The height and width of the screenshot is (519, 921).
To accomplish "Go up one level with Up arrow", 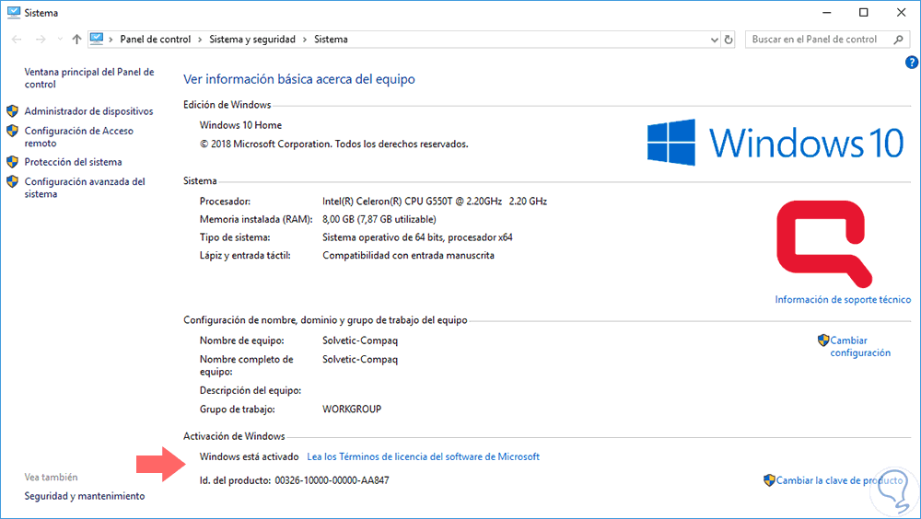I will click(x=76, y=40).
